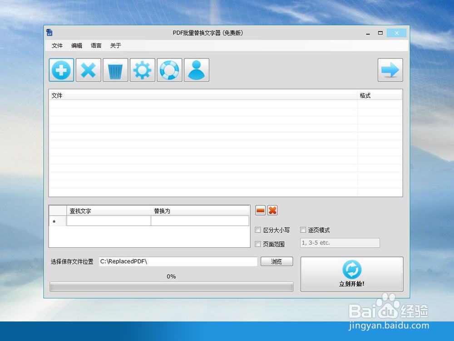Enable the 区分大小写 case-sensitive checkbox
This screenshot has width=454, height=341.
click(x=258, y=230)
